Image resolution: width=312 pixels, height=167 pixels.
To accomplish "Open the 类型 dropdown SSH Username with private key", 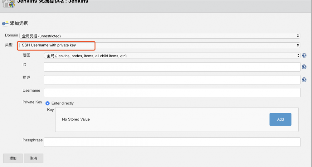I will click(159, 45).
